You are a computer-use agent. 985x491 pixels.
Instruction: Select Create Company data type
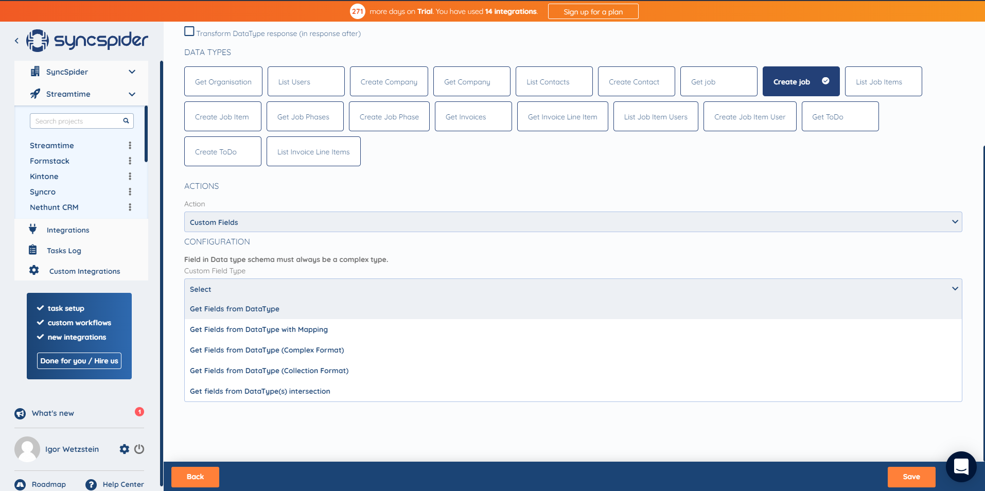[x=389, y=81]
